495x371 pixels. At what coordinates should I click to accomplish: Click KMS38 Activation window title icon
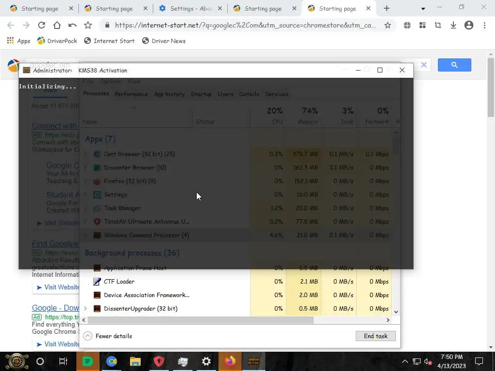click(x=27, y=70)
